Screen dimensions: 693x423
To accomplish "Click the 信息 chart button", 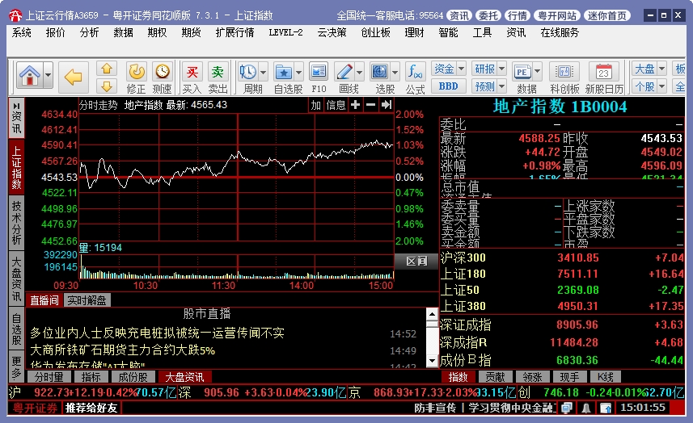I will 336,105.
